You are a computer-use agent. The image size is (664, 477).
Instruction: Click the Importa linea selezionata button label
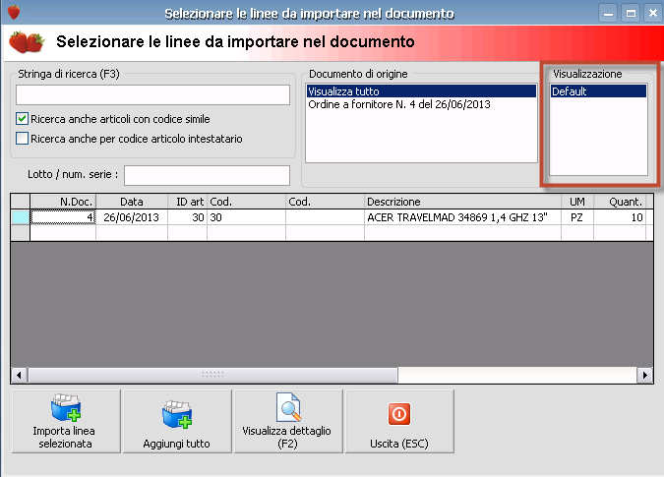click(64, 438)
